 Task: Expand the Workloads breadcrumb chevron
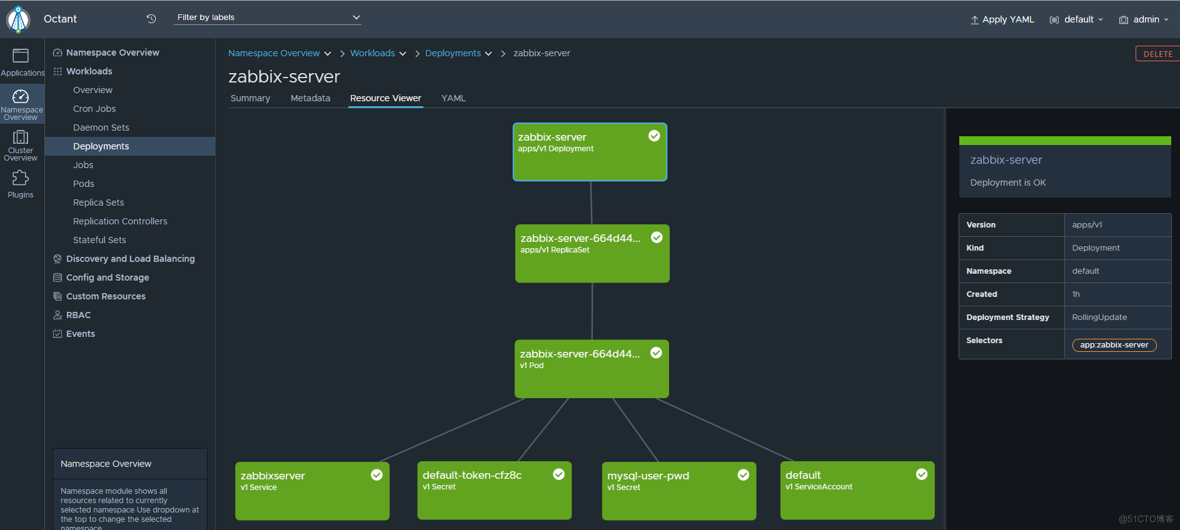pos(403,54)
